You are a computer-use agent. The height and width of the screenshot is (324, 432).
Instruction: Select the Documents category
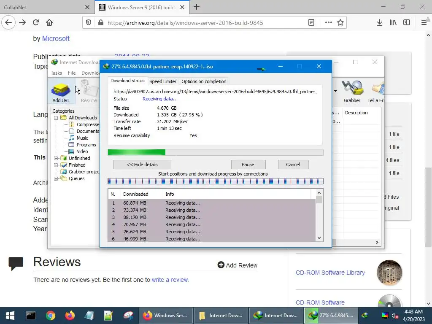point(88,132)
